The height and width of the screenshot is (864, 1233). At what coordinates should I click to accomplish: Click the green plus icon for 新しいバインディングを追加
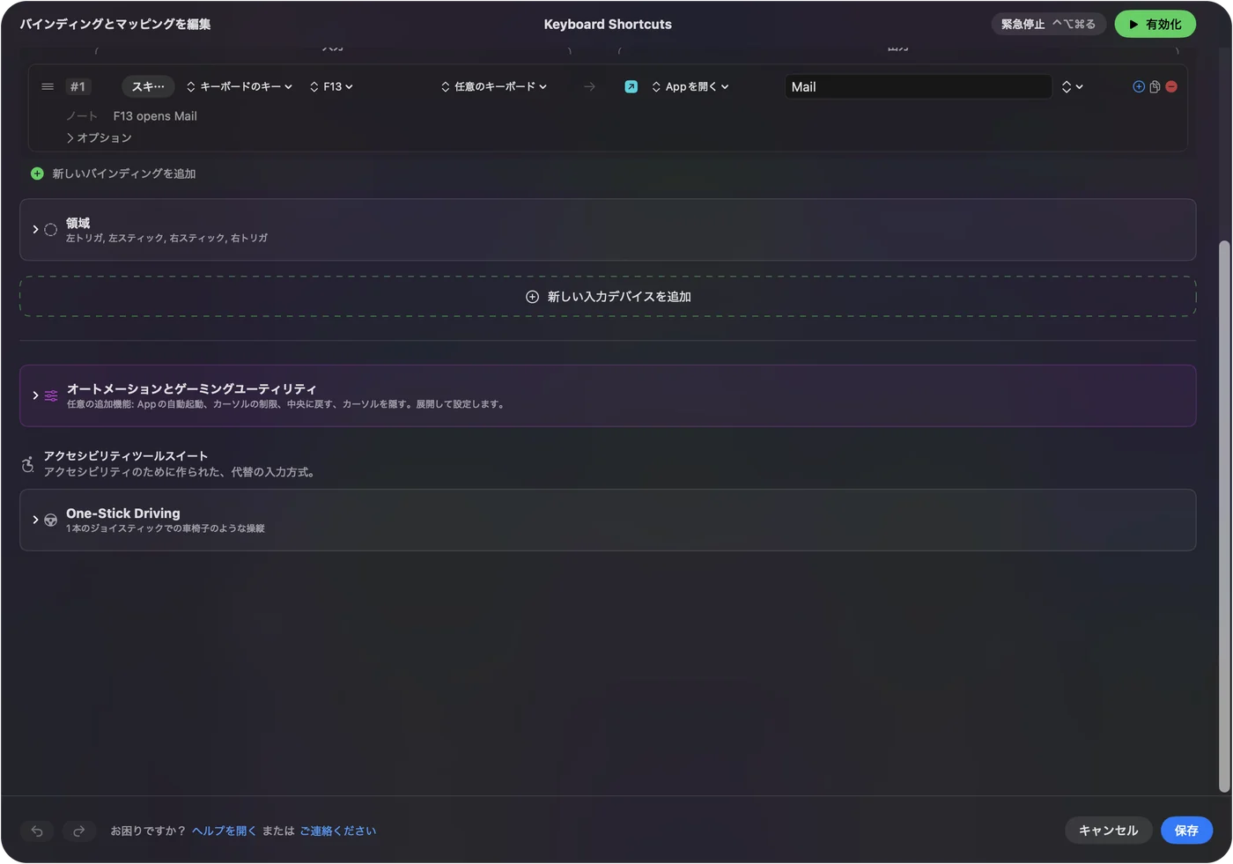(37, 174)
